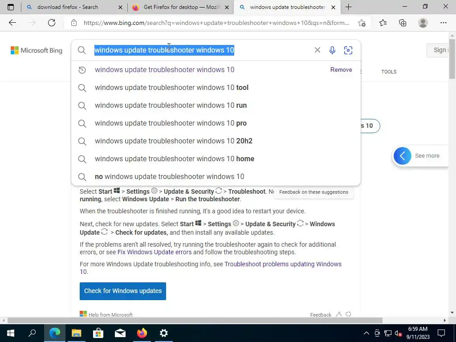This screenshot has width=456, height=342.
Task: Refresh the current Bing page
Action: pos(52,23)
